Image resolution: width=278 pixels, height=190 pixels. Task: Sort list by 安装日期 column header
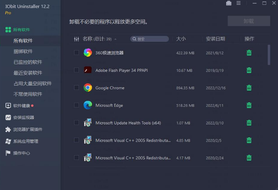coord(215,39)
